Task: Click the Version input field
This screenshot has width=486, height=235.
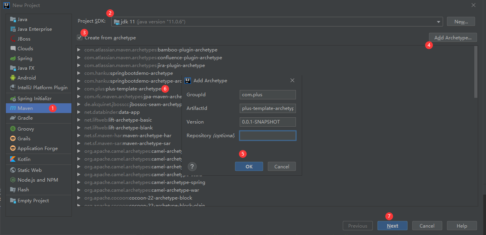Action: point(268,122)
